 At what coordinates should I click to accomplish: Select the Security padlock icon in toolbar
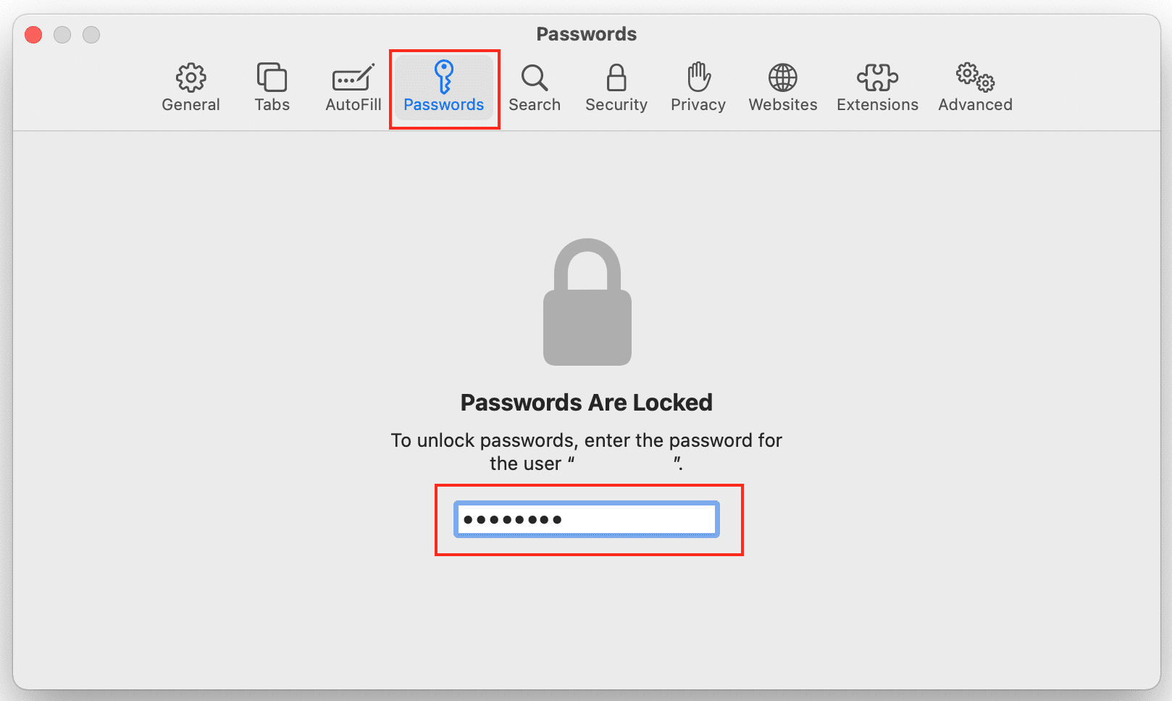click(x=616, y=77)
